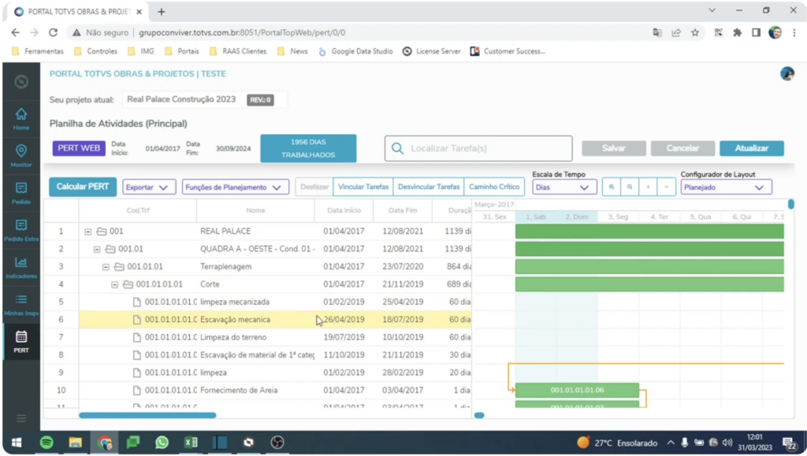807x456 pixels.
Task: Click the plus button beside zoom icons
Action: (648, 187)
